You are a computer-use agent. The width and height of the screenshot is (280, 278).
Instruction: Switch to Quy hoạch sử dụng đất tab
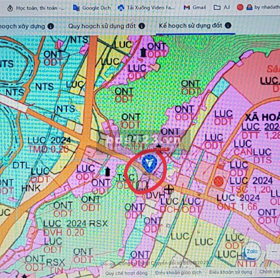[x=102, y=26]
